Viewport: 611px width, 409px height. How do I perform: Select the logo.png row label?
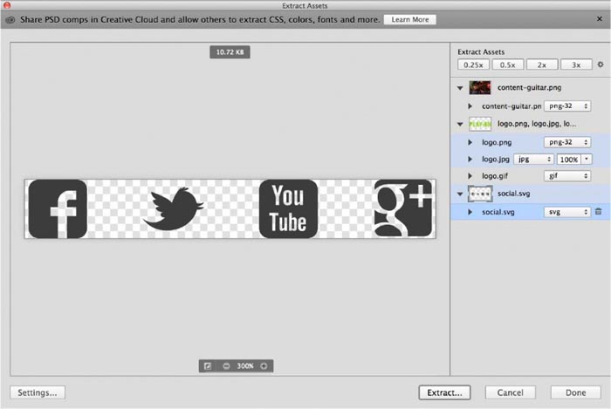point(497,142)
